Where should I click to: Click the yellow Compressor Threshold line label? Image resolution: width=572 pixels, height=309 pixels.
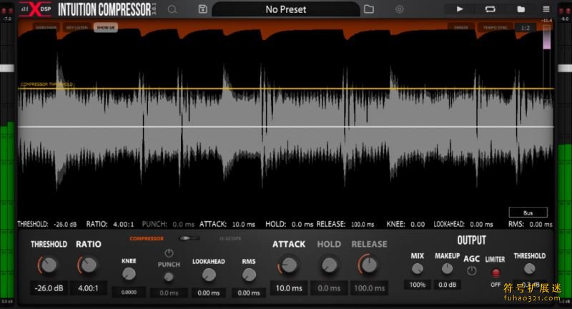tap(46, 84)
